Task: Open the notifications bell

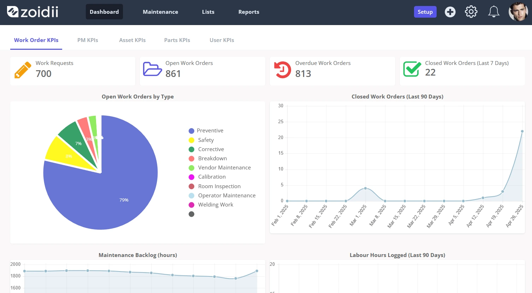Action: click(x=493, y=12)
